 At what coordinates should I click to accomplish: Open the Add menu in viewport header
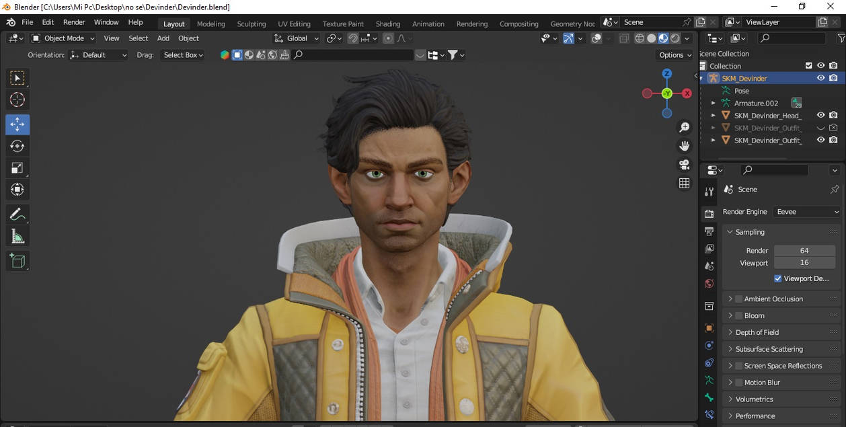coord(163,38)
